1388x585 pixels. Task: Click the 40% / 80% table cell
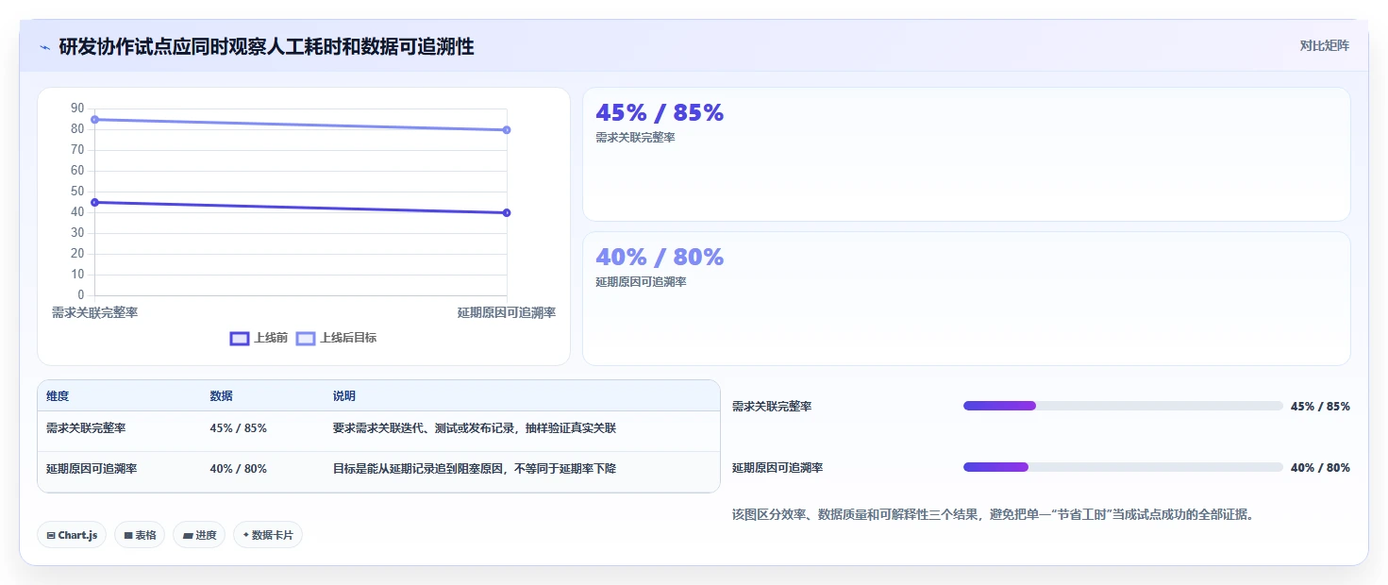point(238,469)
